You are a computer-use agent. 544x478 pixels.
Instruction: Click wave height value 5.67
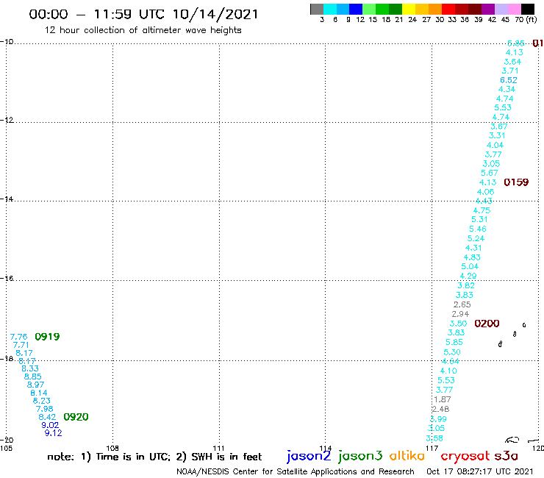tap(490, 173)
